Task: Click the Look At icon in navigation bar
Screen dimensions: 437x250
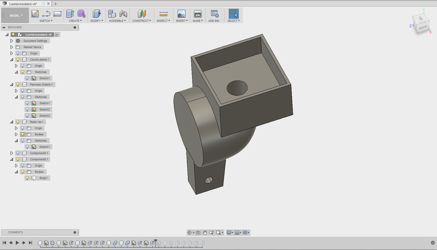Action: [198, 233]
